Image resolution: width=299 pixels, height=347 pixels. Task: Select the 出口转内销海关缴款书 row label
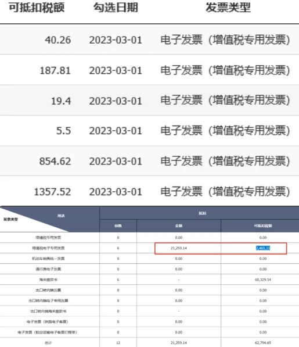[x=48, y=311]
